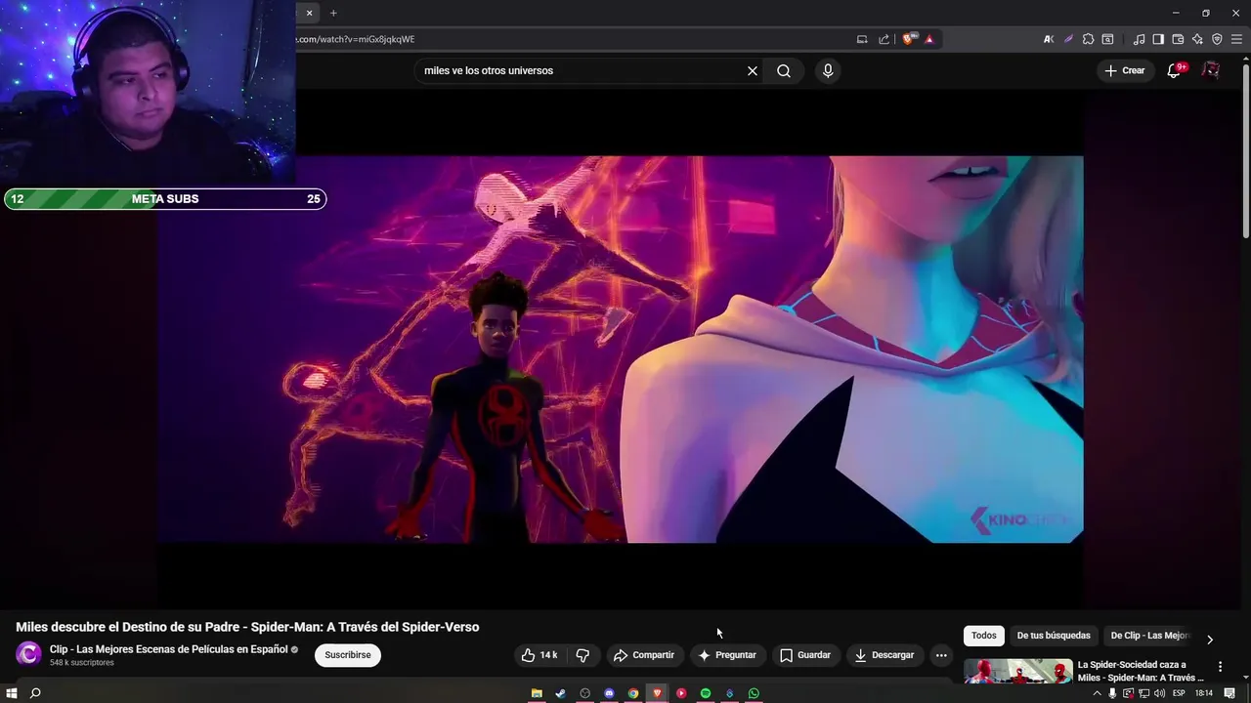Open the Clip channel avatar

[29, 654]
